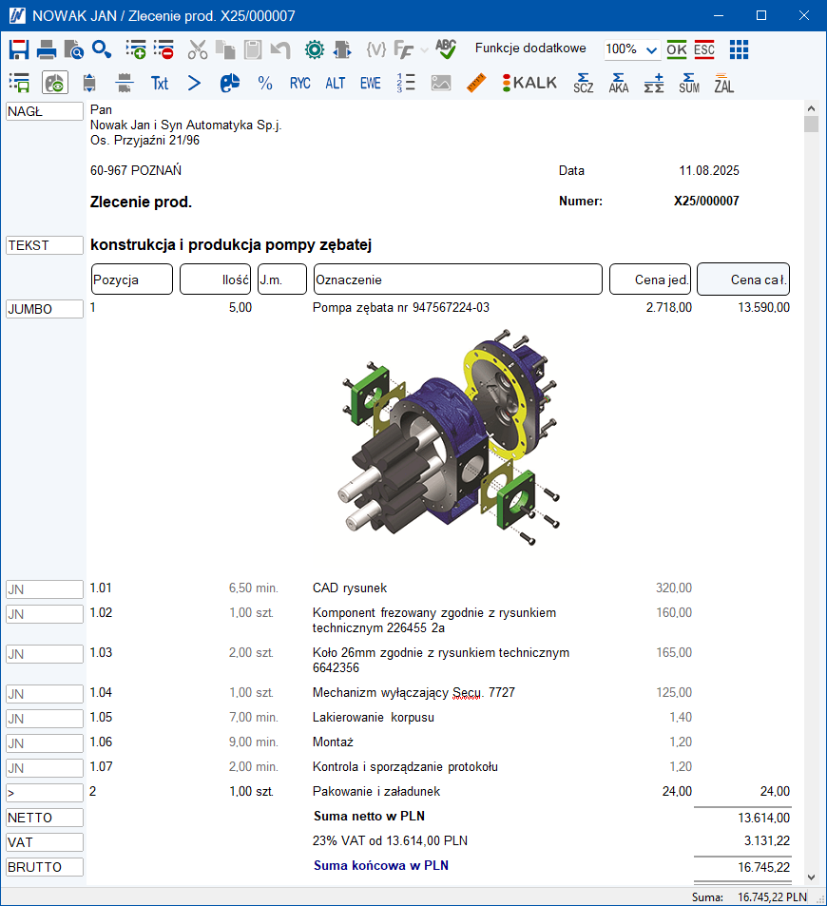This screenshot has height=906, width=827.
Task: Toggle the ALT alternative position button
Action: point(335,83)
